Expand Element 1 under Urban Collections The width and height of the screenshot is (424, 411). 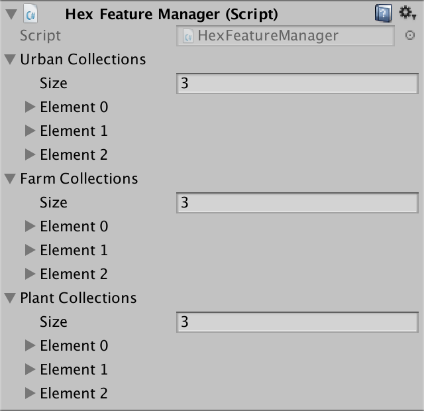click(x=30, y=131)
